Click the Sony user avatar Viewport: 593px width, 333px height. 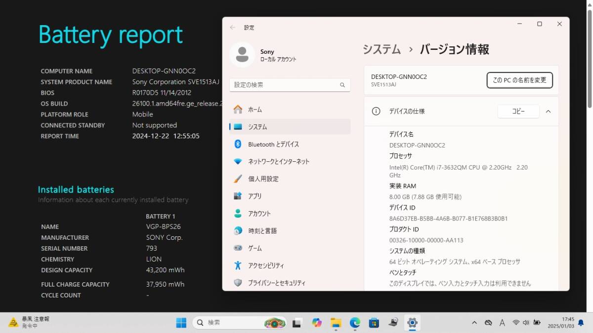(242, 55)
